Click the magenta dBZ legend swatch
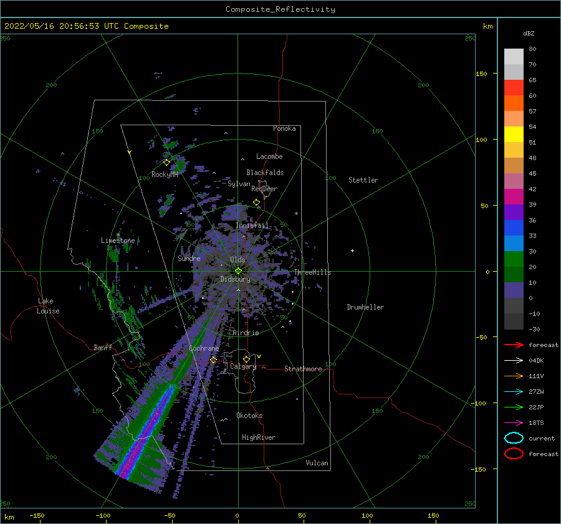The width and height of the screenshot is (561, 524). click(x=514, y=196)
